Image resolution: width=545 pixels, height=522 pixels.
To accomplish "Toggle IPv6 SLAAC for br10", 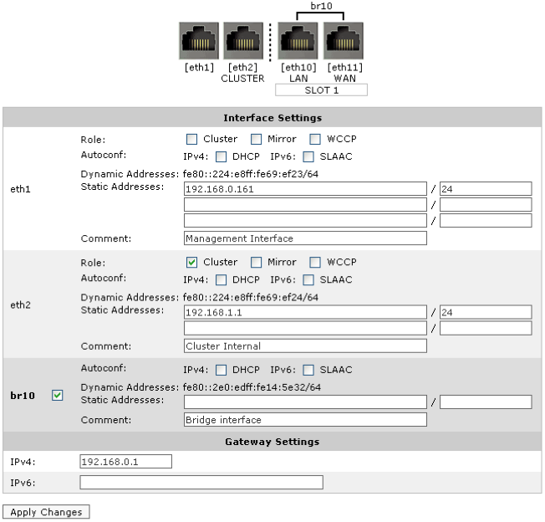I will (x=308, y=370).
